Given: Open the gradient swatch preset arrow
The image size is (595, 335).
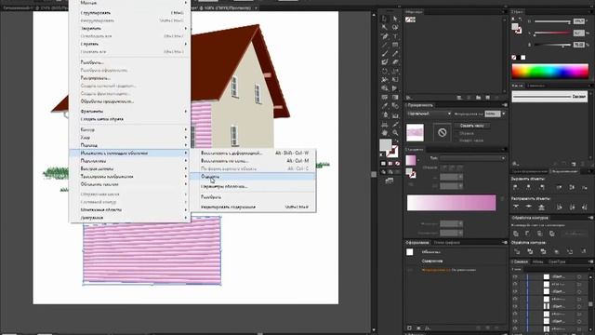Looking at the screenshot, I should [x=418, y=160].
